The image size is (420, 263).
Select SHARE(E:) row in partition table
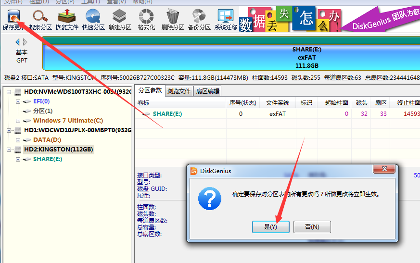(278, 114)
